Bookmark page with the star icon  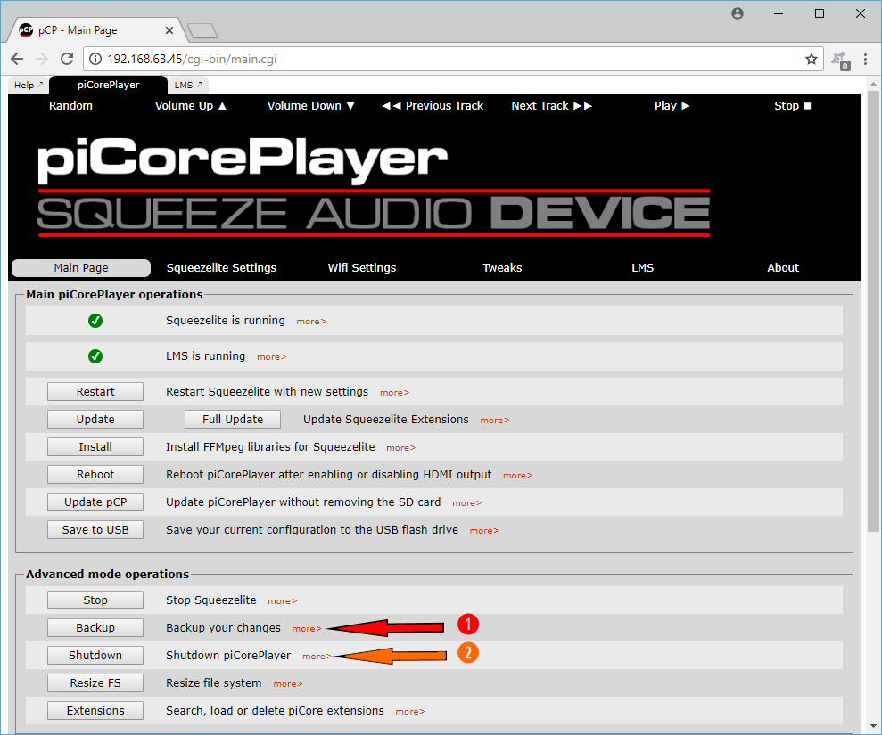click(x=812, y=59)
